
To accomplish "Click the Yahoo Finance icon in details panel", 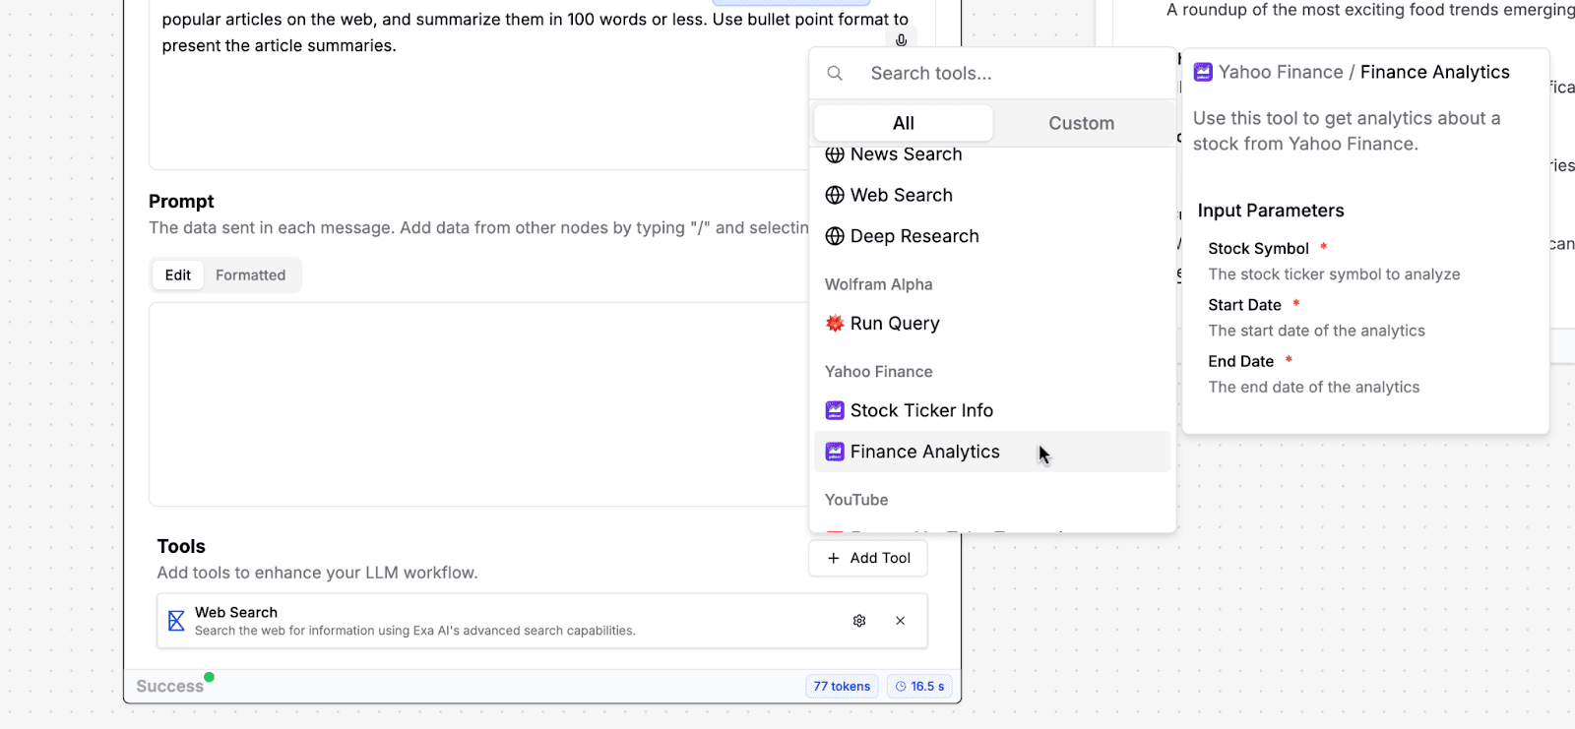I will point(1203,72).
